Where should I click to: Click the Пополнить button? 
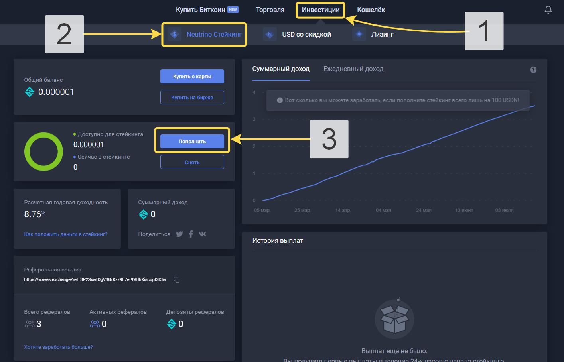[192, 141]
